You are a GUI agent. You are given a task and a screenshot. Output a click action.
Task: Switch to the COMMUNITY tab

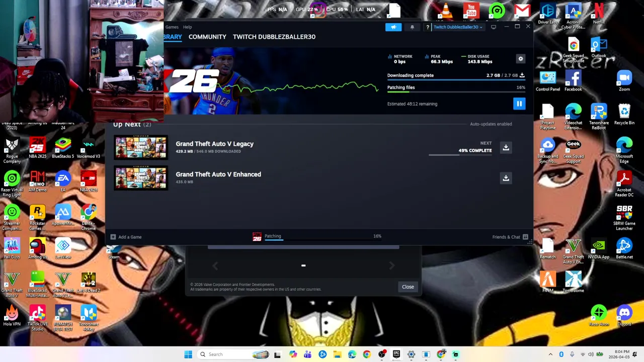coord(207,37)
